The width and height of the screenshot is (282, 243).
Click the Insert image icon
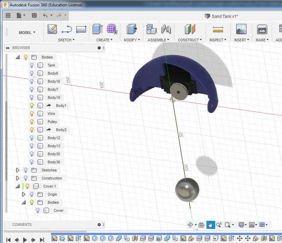[241, 29]
